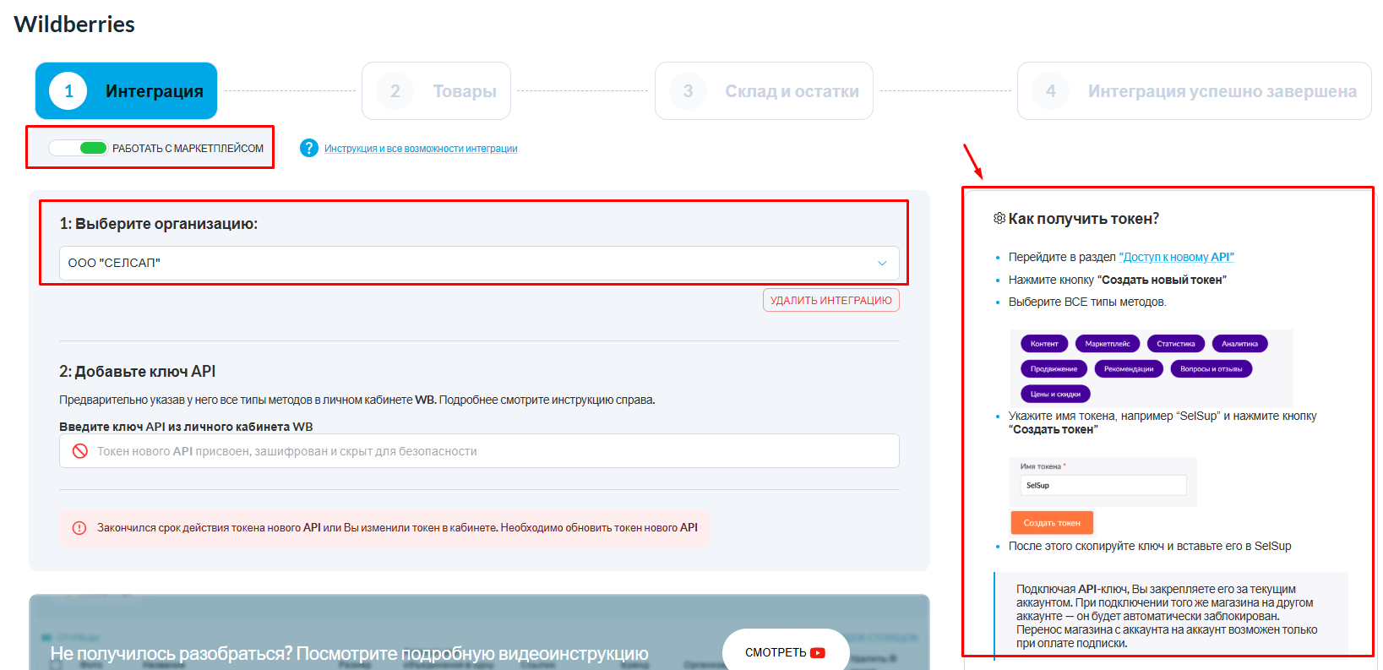Click the «2: Добавьте ключ API» heading

[138, 372]
